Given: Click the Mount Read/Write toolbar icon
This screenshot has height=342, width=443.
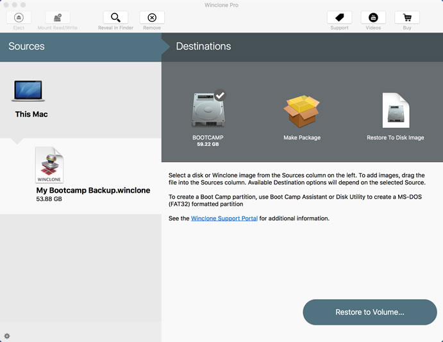Looking at the screenshot, I should pyautogui.click(x=58, y=17).
